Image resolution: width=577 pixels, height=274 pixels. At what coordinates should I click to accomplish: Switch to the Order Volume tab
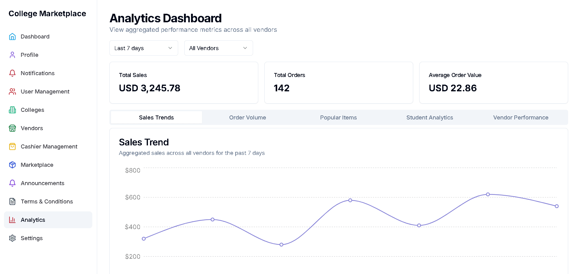pyautogui.click(x=248, y=118)
